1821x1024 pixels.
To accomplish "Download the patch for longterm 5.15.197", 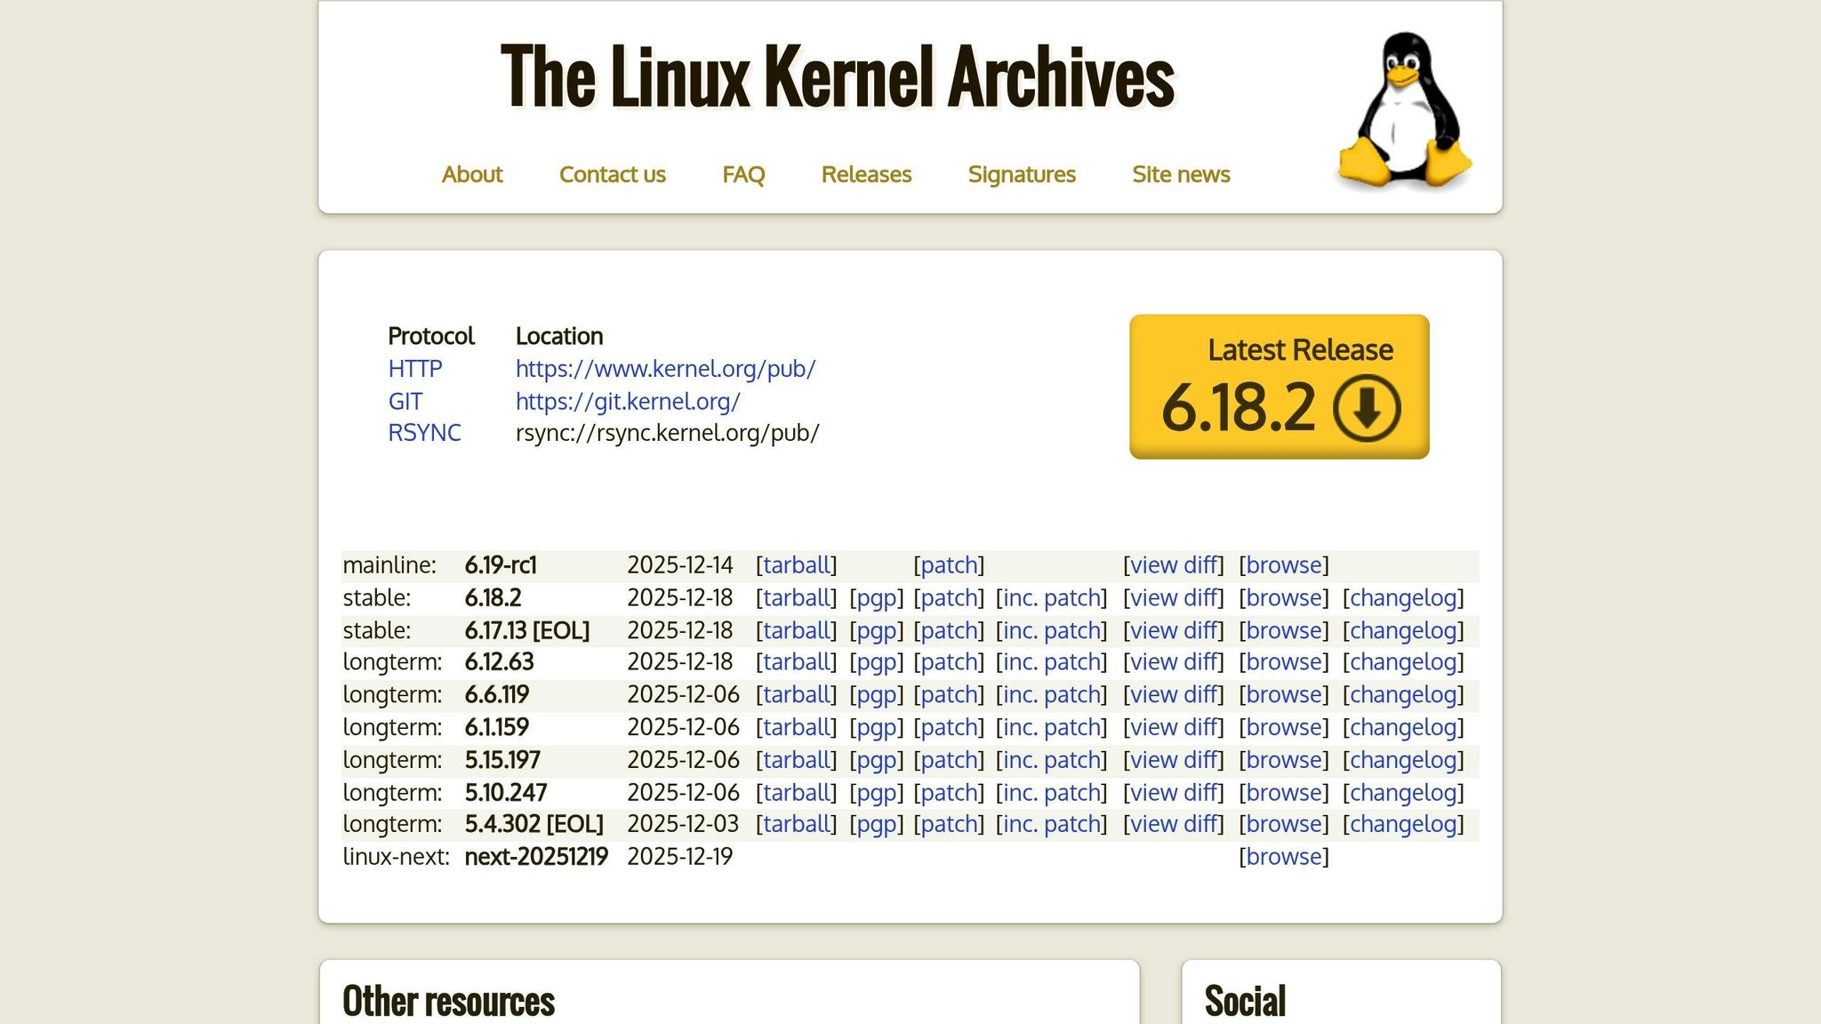I will coord(948,759).
